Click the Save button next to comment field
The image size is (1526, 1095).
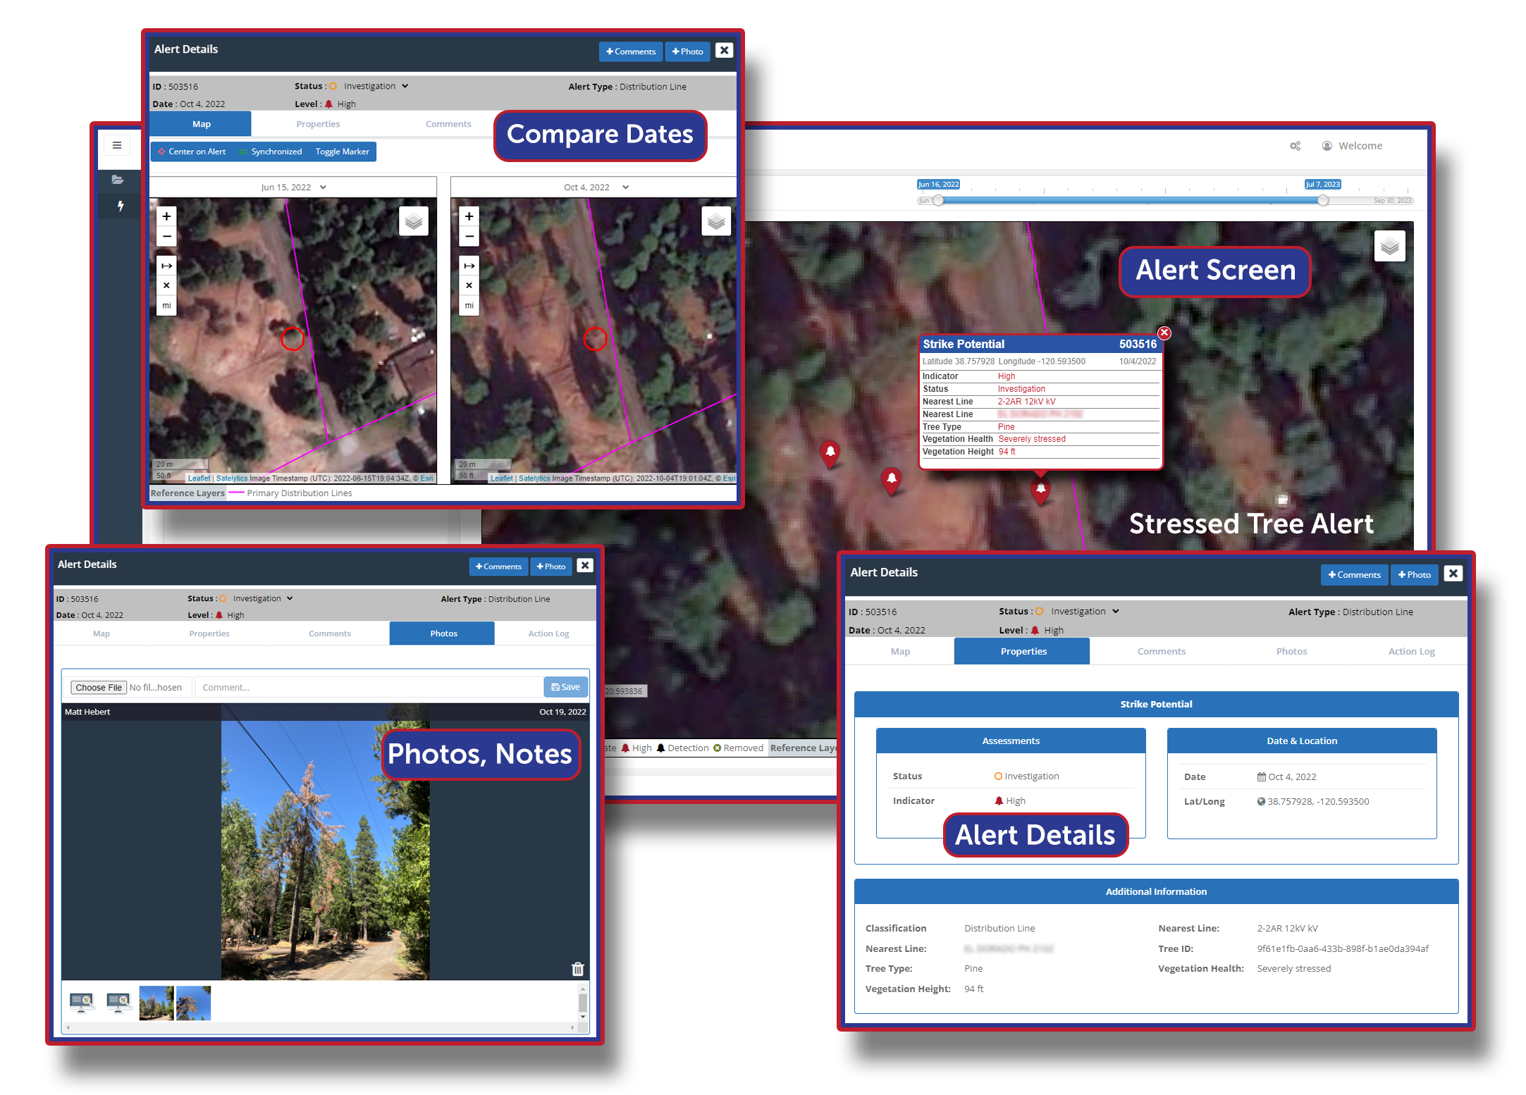tap(565, 687)
